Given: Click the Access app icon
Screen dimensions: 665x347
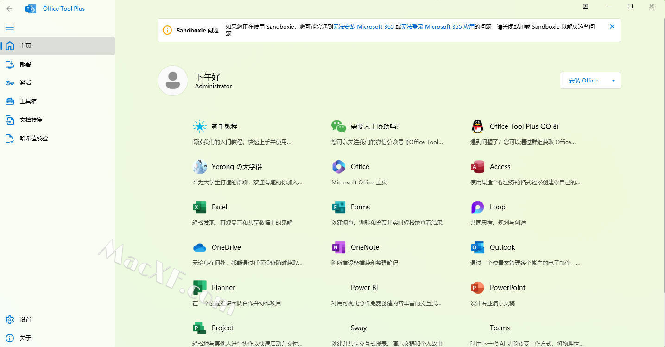Looking at the screenshot, I should tap(477, 167).
